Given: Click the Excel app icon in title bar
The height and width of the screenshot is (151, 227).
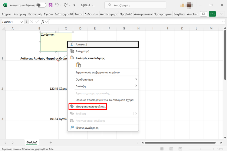Looking at the screenshot, I should (x=5, y=5).
